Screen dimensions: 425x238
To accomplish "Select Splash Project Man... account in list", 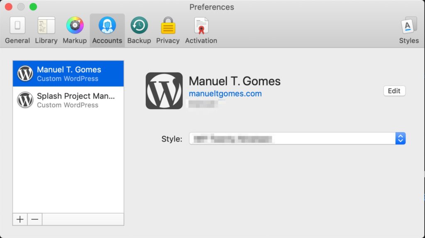I will click(x=68, y=100).
